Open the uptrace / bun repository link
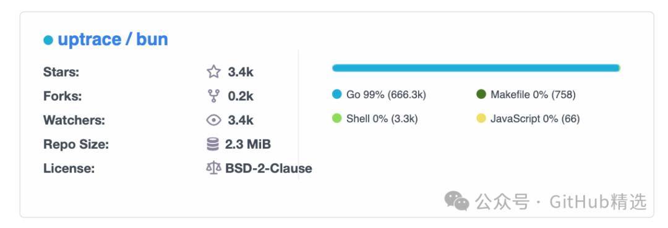The width and height of the screenshot is (668, 228). click(x=113, y=40)
